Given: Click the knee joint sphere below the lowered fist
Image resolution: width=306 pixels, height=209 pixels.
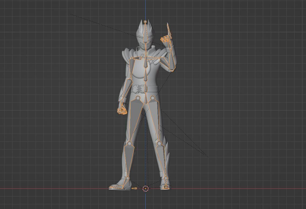Looking at the screenshot, I should point(130,144).
